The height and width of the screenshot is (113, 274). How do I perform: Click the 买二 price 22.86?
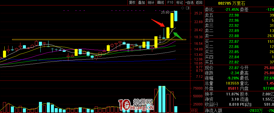[234, 47]
